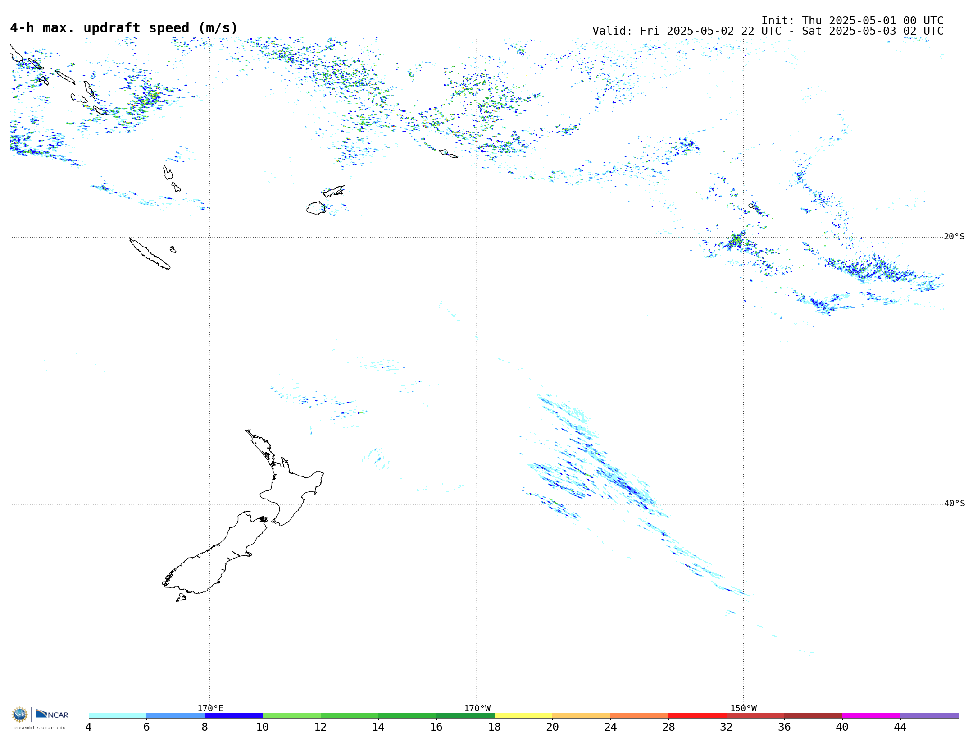This screenshot has width=973, height=733.
Task: Click the Init: Thu 2025-05-01 00 UTC text
Action: 852,21
